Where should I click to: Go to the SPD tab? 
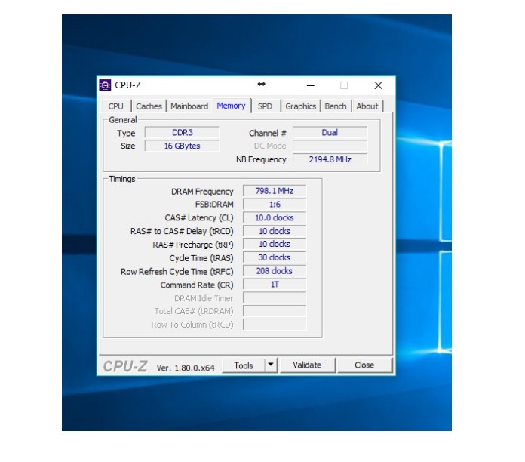click(265, 106)
